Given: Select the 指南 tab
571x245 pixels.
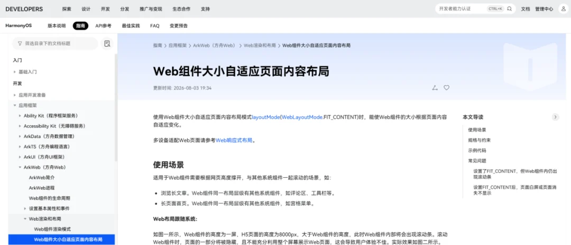Looking at the screenshot, I should coord(80,26).
